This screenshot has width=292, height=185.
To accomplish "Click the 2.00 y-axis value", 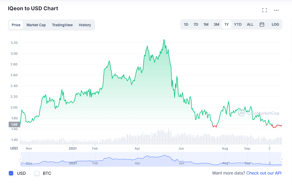I will click(x=14, y=108).
